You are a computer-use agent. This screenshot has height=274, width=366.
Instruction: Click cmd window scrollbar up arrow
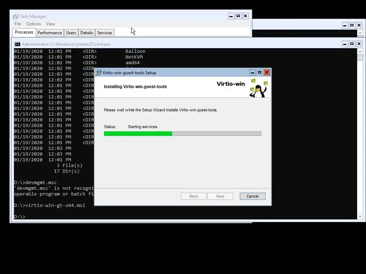(x=360, y=51)
